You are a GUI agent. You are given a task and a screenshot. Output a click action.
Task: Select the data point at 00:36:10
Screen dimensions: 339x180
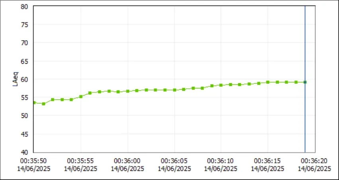221,85
